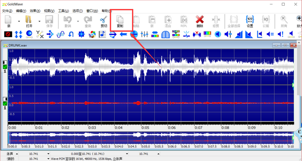Open the 工具 (Tools) menu
This screenshot has height=161, width=302.
pos(63,11)
